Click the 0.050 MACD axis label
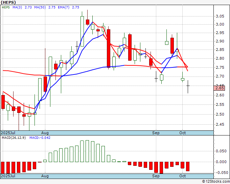This screenshot has width=230, height=184. point(221,151)
